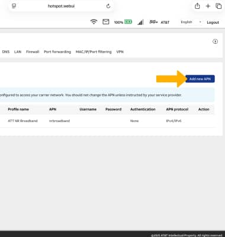
Task: Go to the VPN tab
Action: click(x=120, y=52)
